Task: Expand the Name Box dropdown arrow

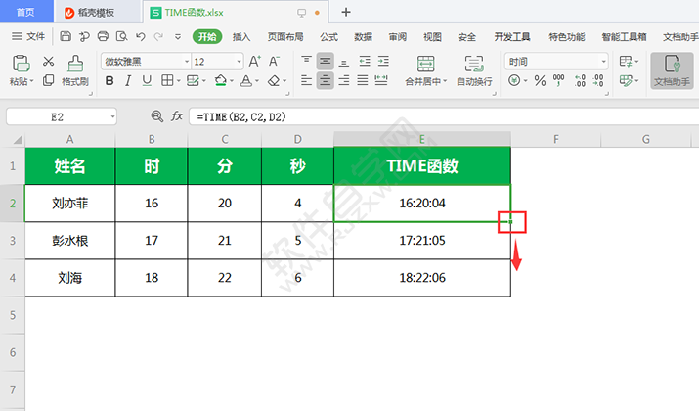Action: (112, 117)
